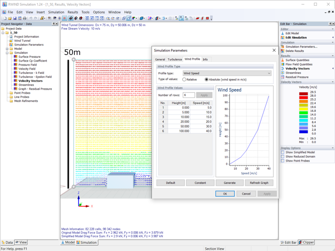Select Pressure Field in the navigator tree
The height and width of the screenshot is (251, 335).
pyautogui.click(x=28, y=65)
